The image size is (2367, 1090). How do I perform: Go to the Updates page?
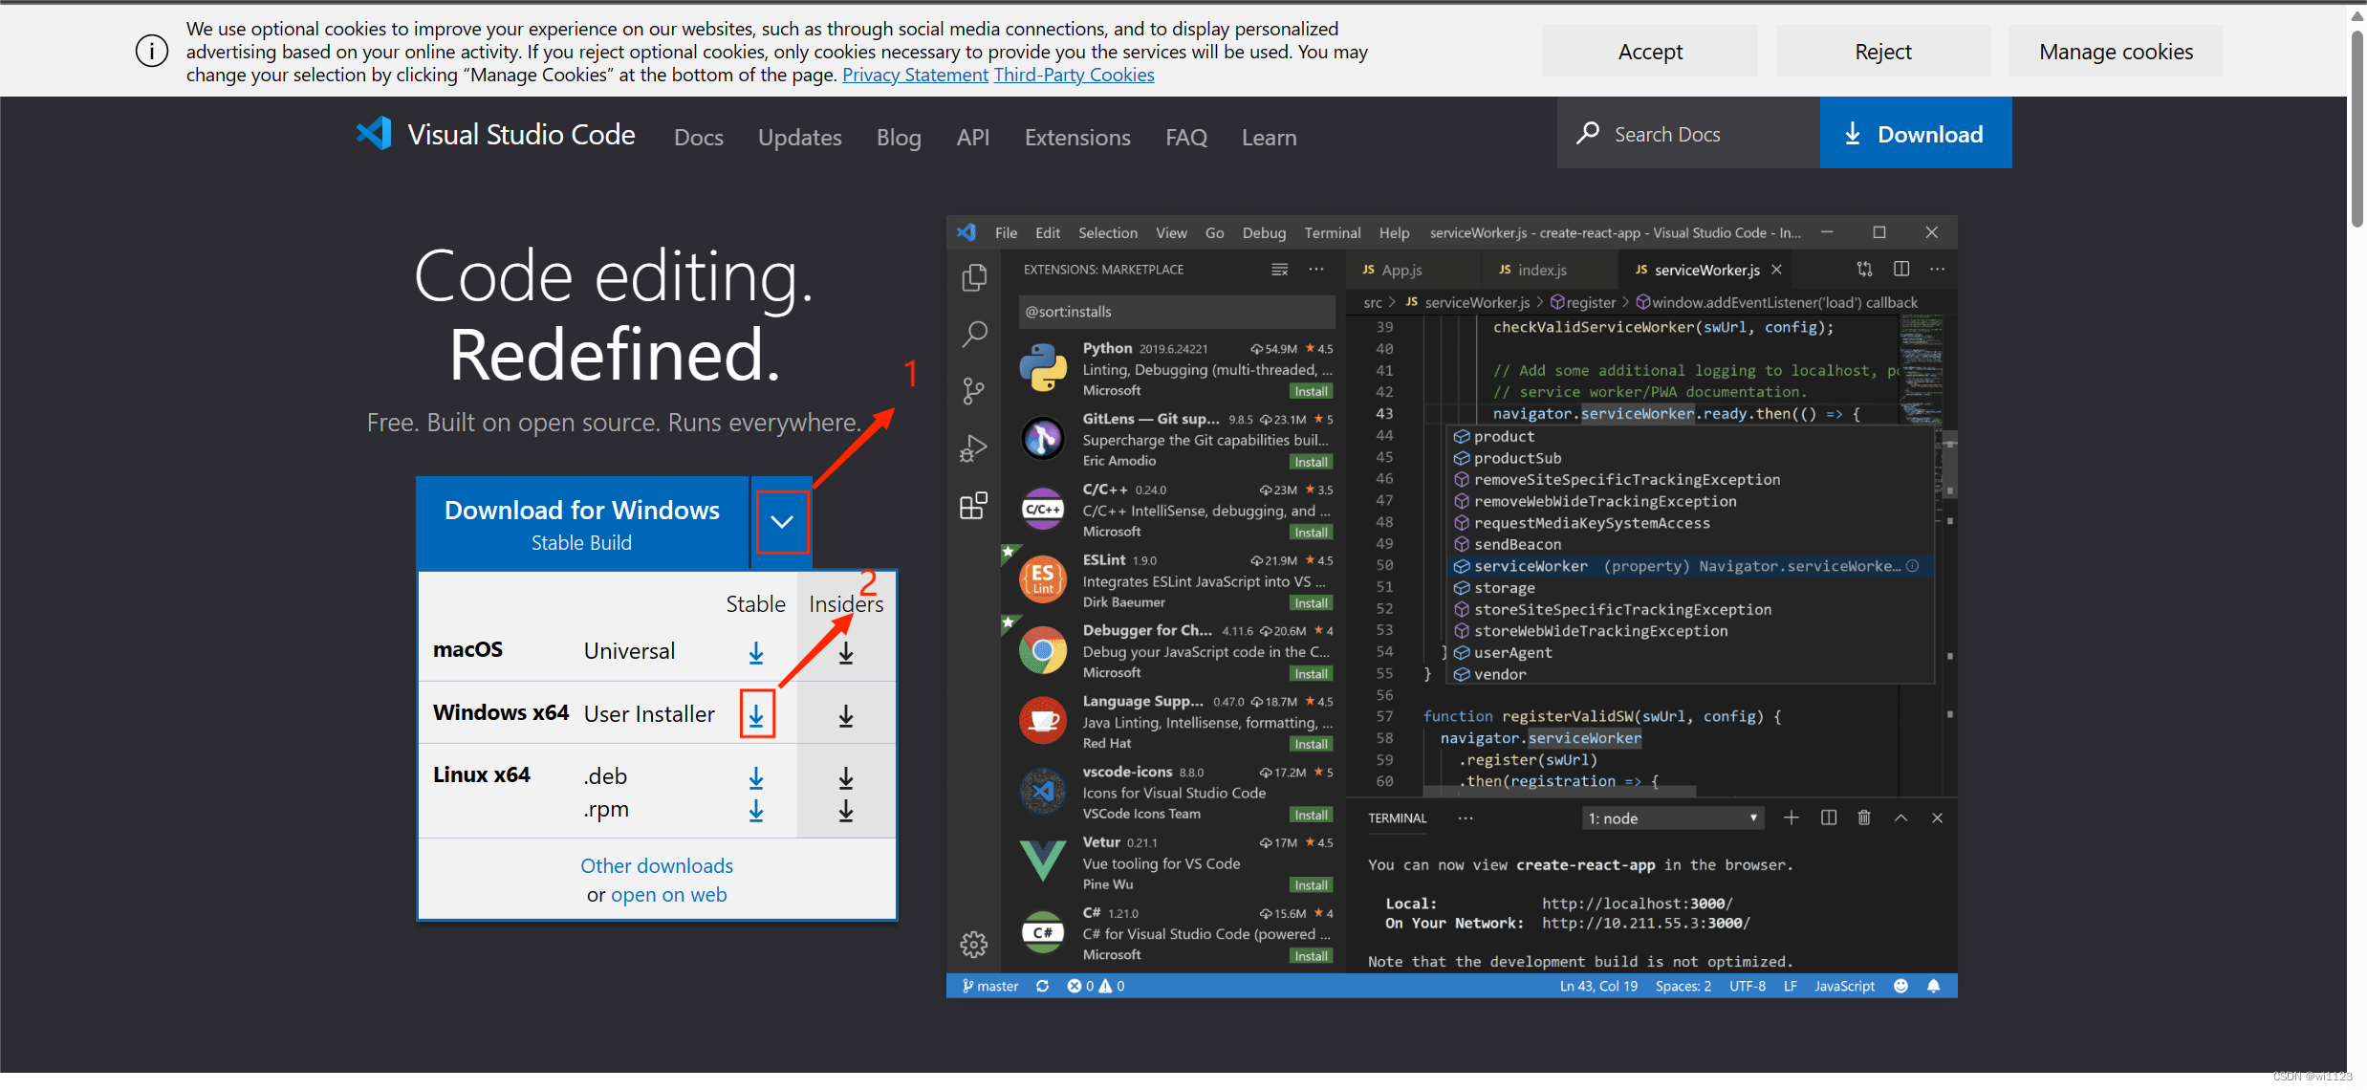tap(799, 138)
